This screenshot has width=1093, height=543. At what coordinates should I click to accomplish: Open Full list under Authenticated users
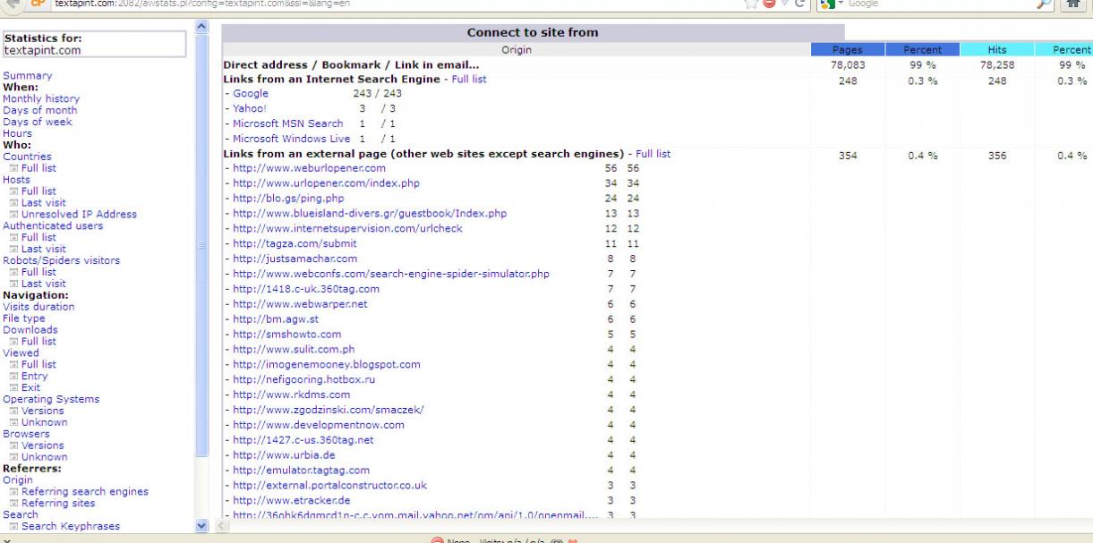[38, 238]
